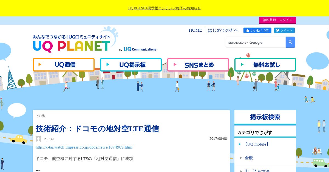Focus the Google custom search field

256,42
